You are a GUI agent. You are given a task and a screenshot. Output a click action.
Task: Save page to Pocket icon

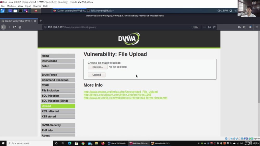click(210, 27)
